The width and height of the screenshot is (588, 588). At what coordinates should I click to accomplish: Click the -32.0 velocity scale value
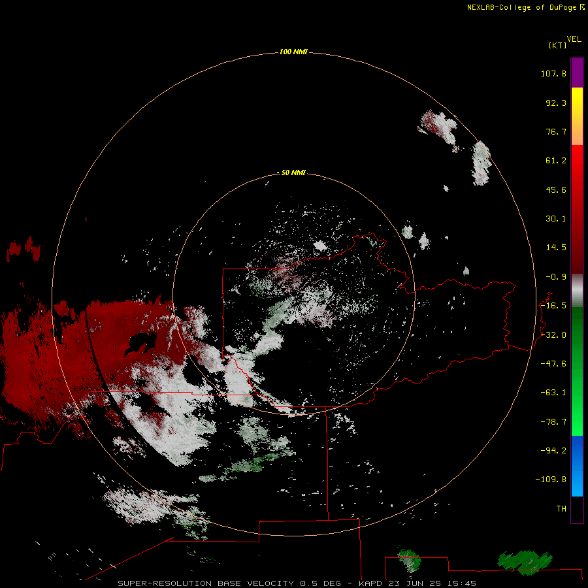click(553, 335)
